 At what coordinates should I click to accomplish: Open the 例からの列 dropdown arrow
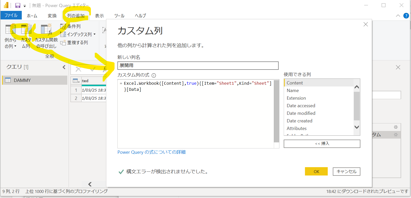15,46
